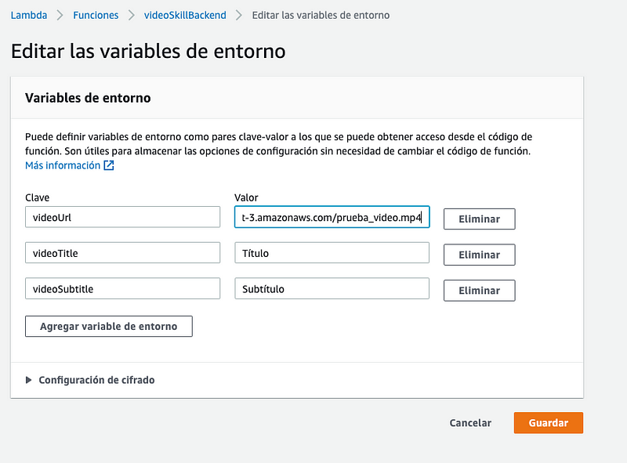
Task: Open Funciones from the breadcrumb trail
Action: (96, 15)
